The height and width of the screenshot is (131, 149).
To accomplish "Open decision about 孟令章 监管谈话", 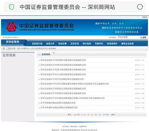I will 63,70.
